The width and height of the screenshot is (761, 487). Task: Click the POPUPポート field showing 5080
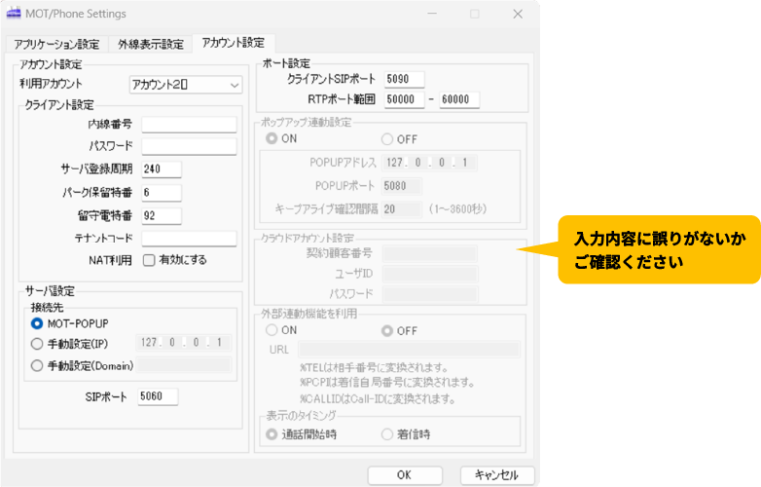[x=401, y=186]
